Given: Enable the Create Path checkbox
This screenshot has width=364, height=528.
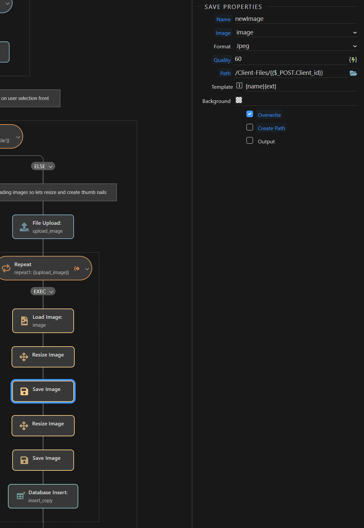Looking at the screenshot, I should [x=250, y=127].
